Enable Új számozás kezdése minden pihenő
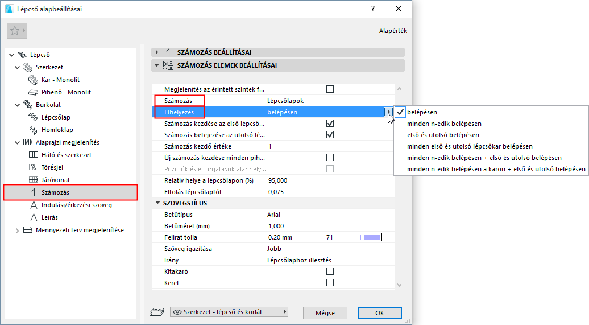Image resolution: width=589 pixels, height=325 pixels. 330,158
